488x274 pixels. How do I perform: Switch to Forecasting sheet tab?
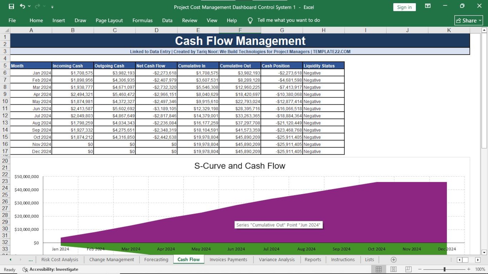156,260
